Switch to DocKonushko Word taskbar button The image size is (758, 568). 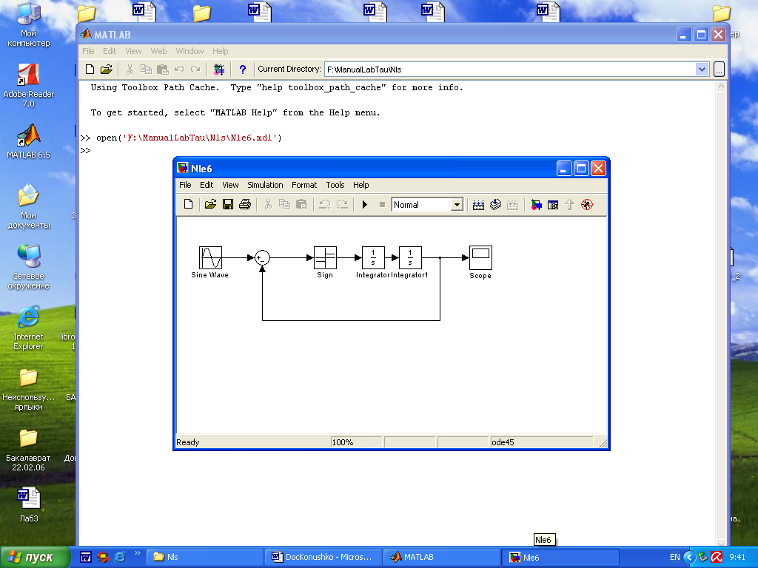pyautogui.click(x=323, y=557)
